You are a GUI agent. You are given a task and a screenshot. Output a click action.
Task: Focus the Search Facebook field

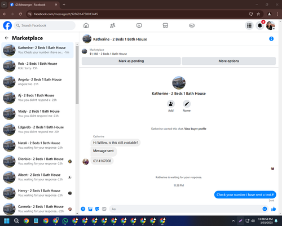pyautogui.click(x=45, y=25)
